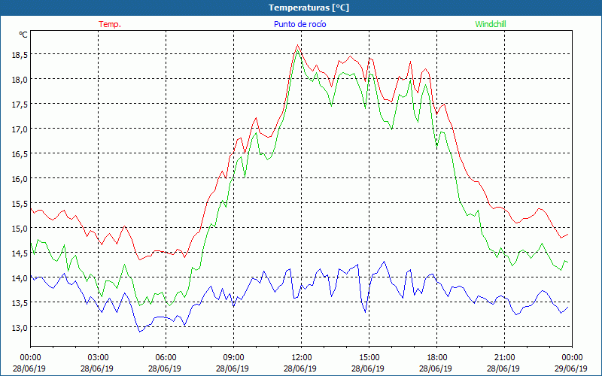Click the 00:00 label above 29/06/19
The height and width of the screenshot is (376, 602).
573,358
